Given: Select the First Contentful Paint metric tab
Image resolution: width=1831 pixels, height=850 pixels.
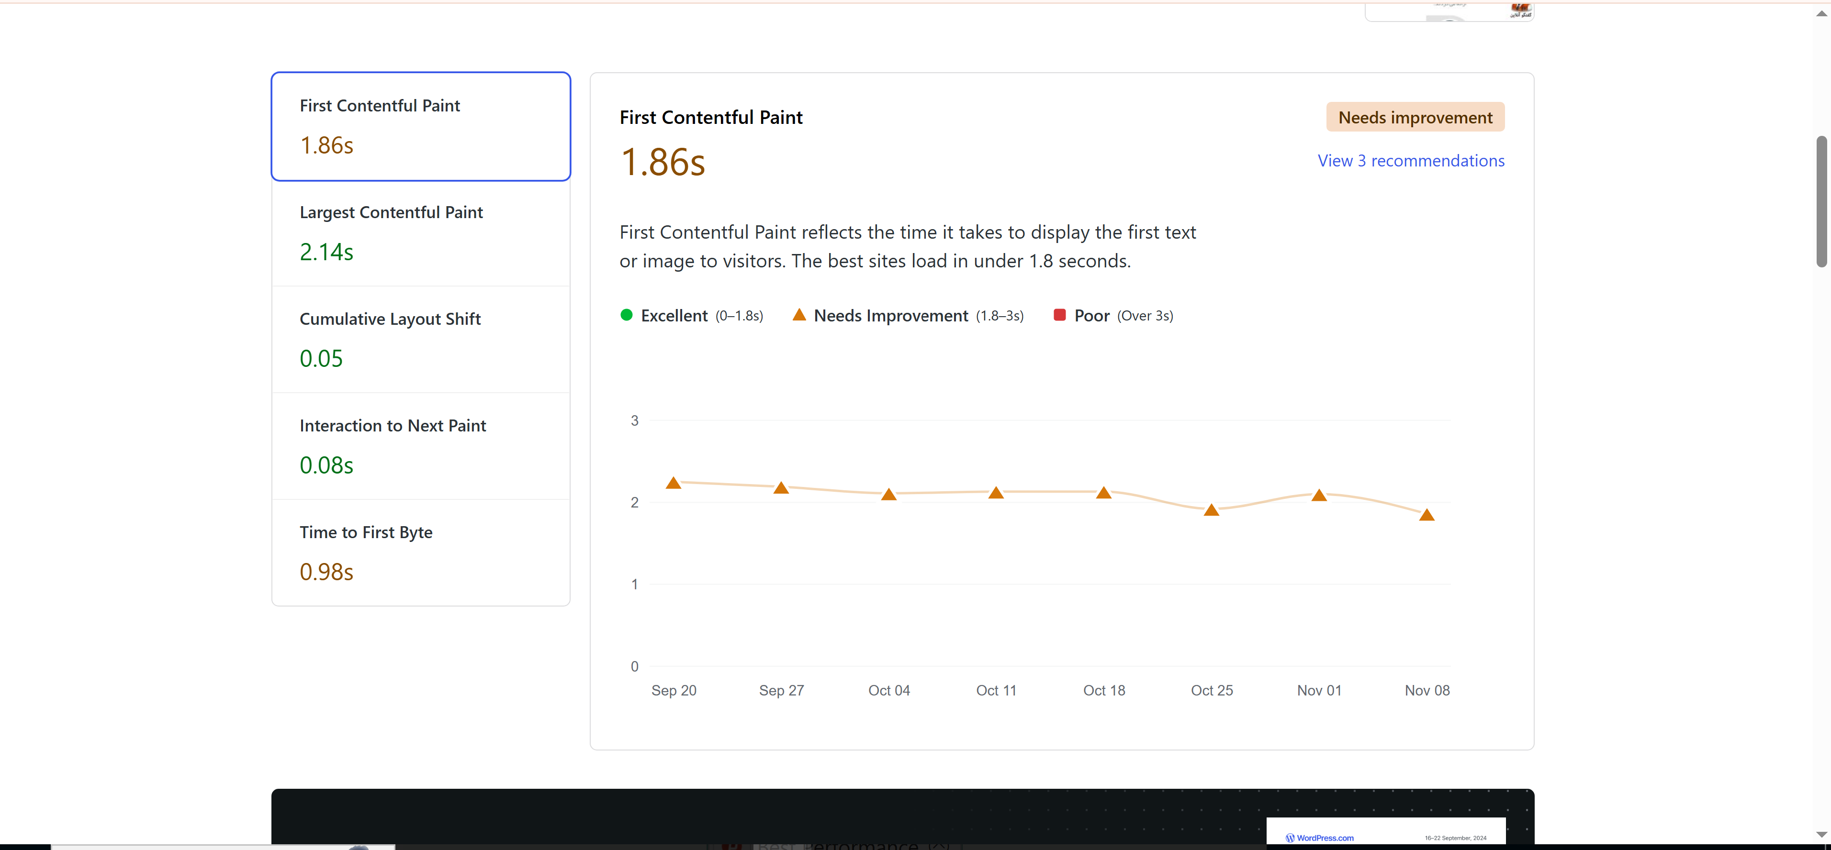Looking at the screenshot, I should 420,126.
